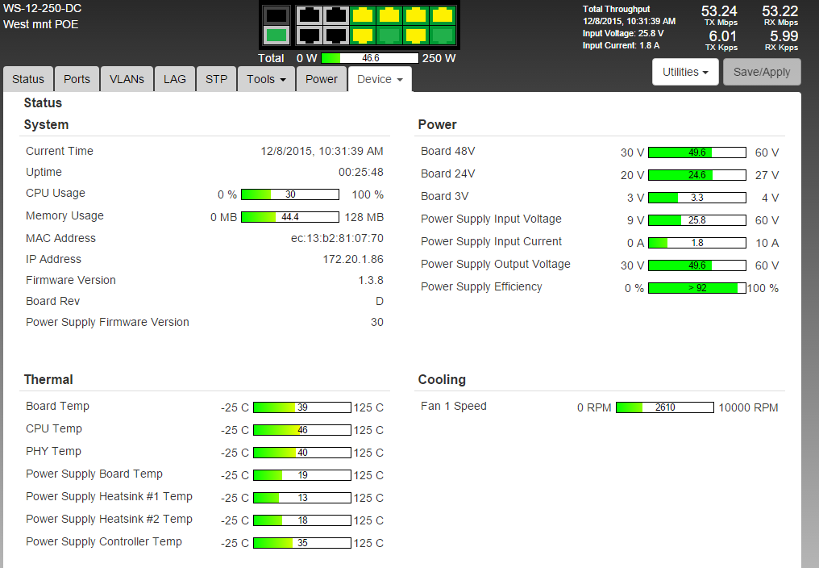Click the IP address value 172.20.1.86
The image size is (819, 568).
coord(353,259)
